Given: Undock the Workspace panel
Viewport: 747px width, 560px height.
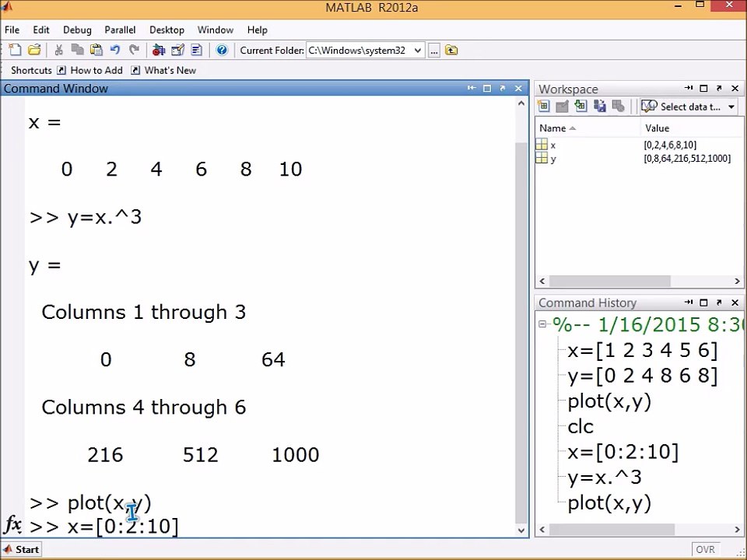Looking at the screenshot, I should 719,88.
